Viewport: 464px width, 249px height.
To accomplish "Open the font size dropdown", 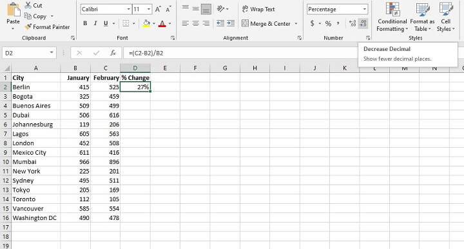I will point(149,9).
